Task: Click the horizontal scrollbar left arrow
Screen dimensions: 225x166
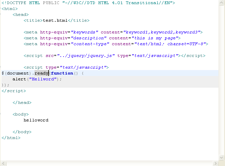Action: (x=3, y=164)
